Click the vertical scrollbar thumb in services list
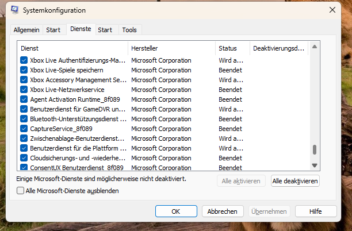Image resolution: width=352 pixels, height=231 pixels. point(315,150)
